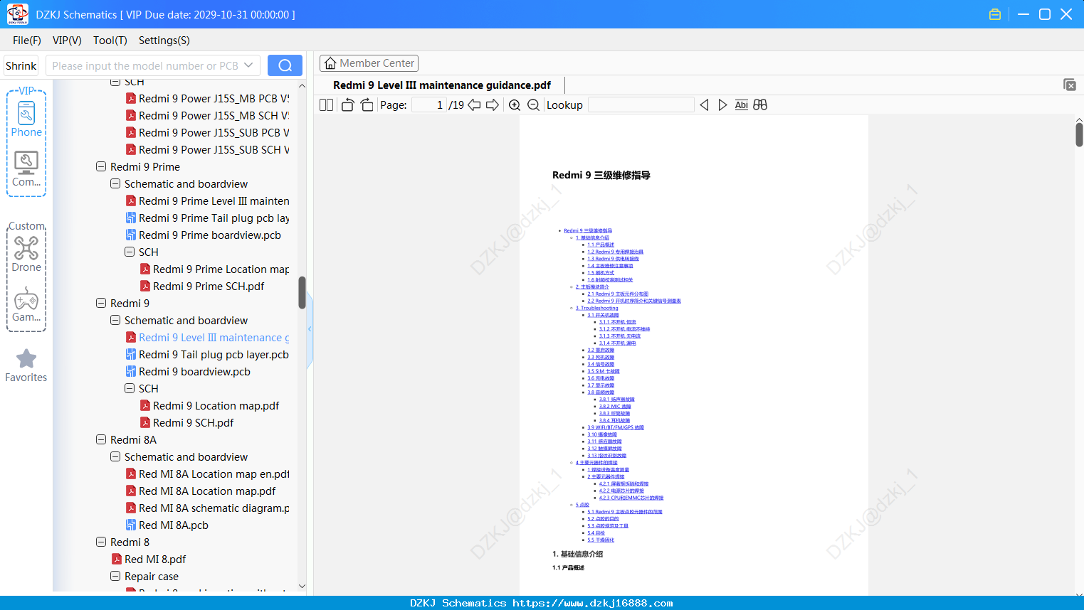Select the Game console category icon
This screenshot has height=610, width=1084.
pos(26,304)
